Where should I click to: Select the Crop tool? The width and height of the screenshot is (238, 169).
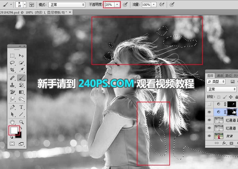pos(13,70)
